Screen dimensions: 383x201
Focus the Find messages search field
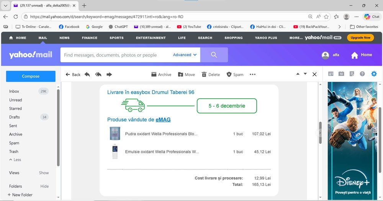pos(116,55)
